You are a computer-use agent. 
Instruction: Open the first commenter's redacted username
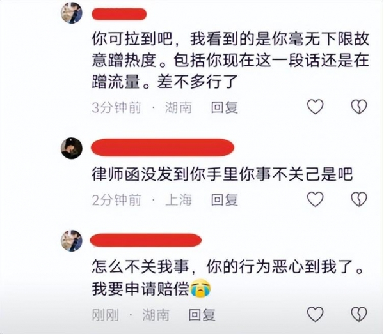tap(119, 14)
